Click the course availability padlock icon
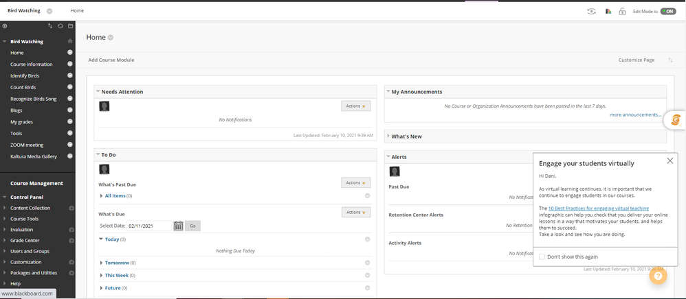Viewport: 686px width, 299px height. point(622,12)
